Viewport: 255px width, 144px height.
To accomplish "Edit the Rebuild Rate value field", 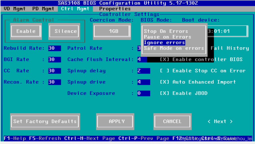I will point(54,48).
